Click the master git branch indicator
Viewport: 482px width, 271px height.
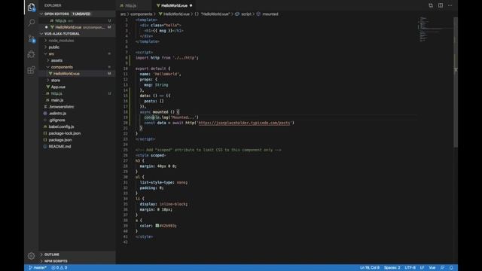coord(38,268)
